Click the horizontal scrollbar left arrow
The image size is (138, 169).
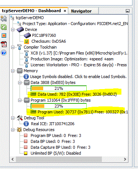pyautogui.click(x=13, y=159)
